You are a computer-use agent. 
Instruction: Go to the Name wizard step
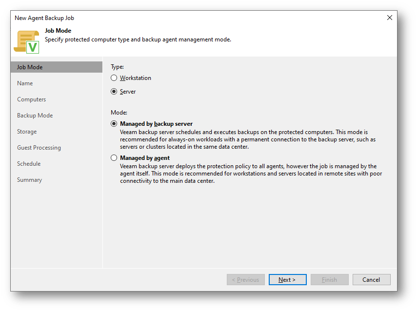[25, 83]
